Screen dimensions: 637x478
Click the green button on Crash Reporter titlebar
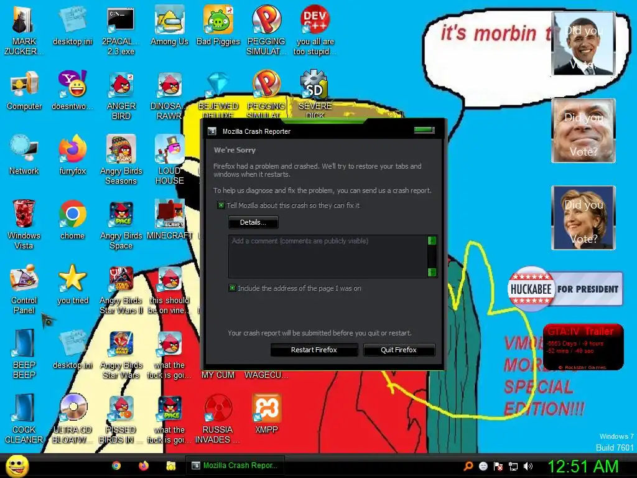[424, 130]
